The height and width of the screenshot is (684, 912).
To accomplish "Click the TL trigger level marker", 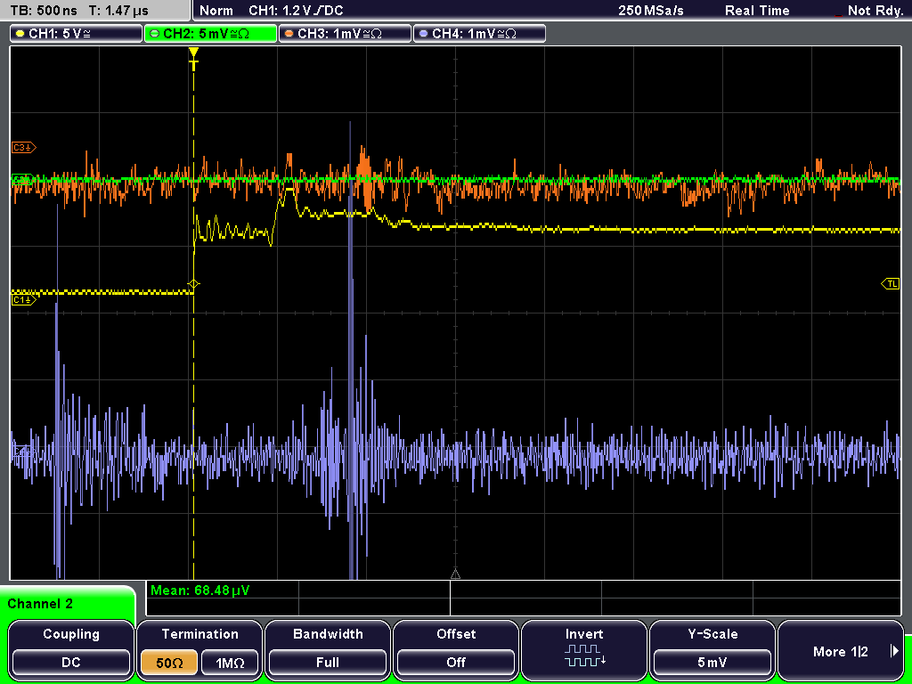I will (891, 284).
